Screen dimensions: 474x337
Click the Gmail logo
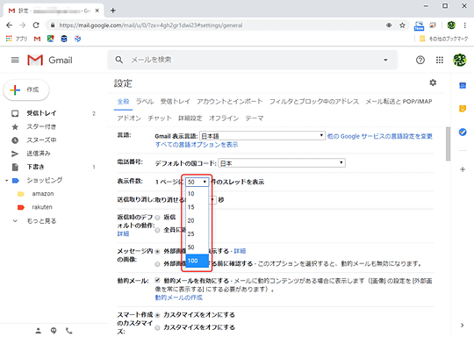point(50,60)
